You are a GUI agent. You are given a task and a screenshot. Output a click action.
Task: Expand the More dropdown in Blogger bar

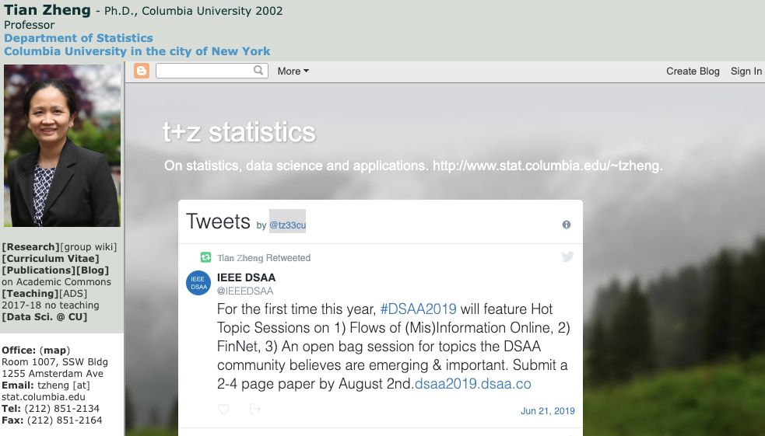tap(293, 72)
